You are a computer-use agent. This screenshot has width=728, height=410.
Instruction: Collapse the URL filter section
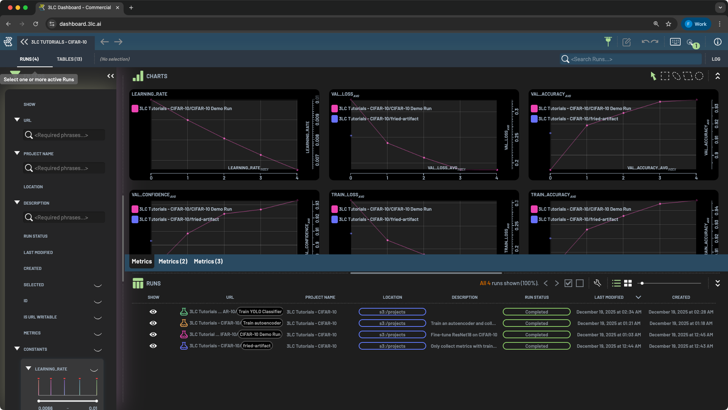pos(17,120)
